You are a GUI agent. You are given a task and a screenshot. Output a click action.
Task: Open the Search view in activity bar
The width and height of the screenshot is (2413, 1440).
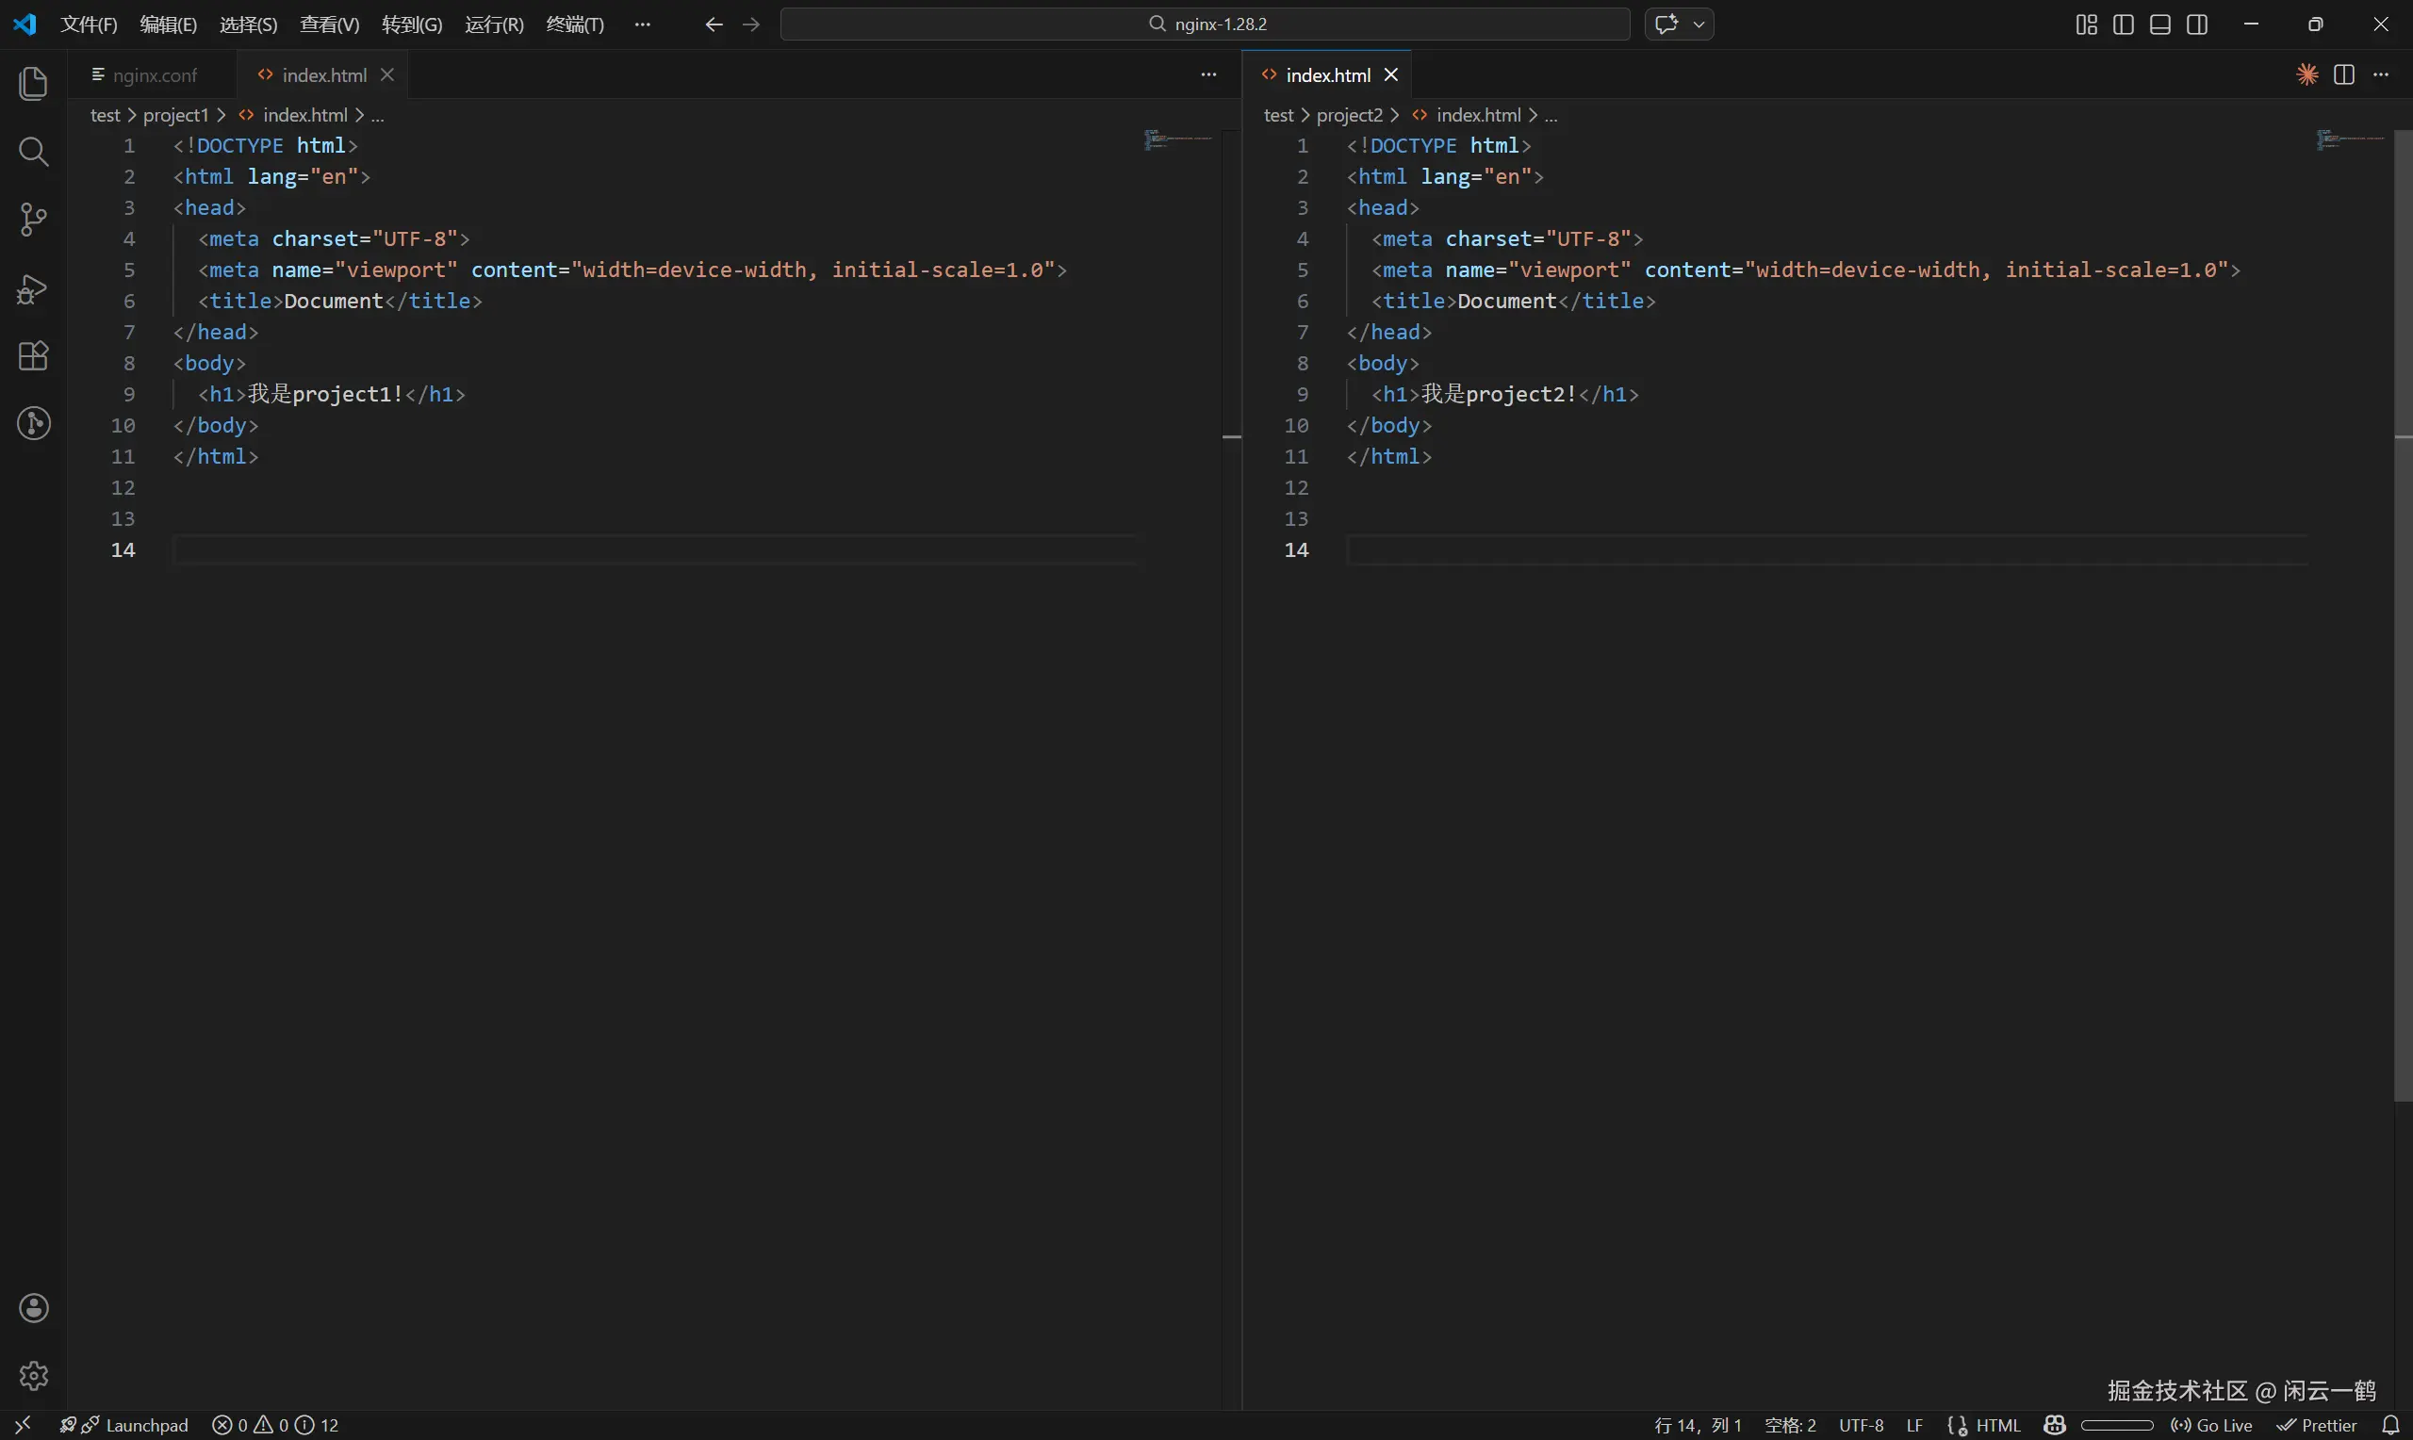click(x=33, y=152)
